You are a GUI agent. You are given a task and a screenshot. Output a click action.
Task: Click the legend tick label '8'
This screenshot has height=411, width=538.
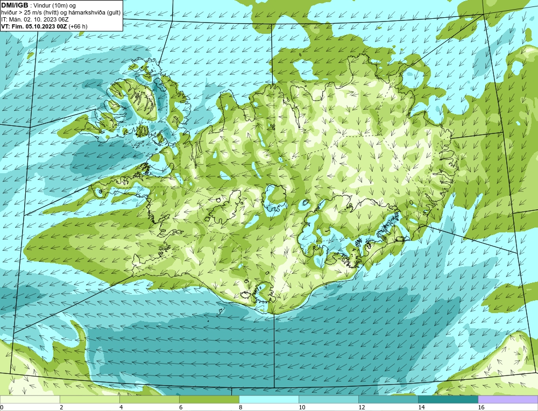point(240,407)
